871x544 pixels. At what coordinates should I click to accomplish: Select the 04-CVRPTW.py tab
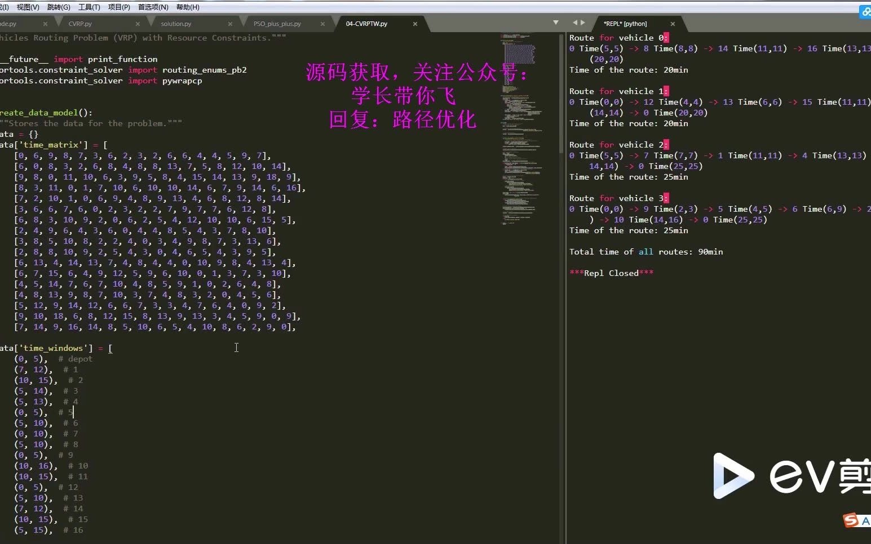coord(366,24)
